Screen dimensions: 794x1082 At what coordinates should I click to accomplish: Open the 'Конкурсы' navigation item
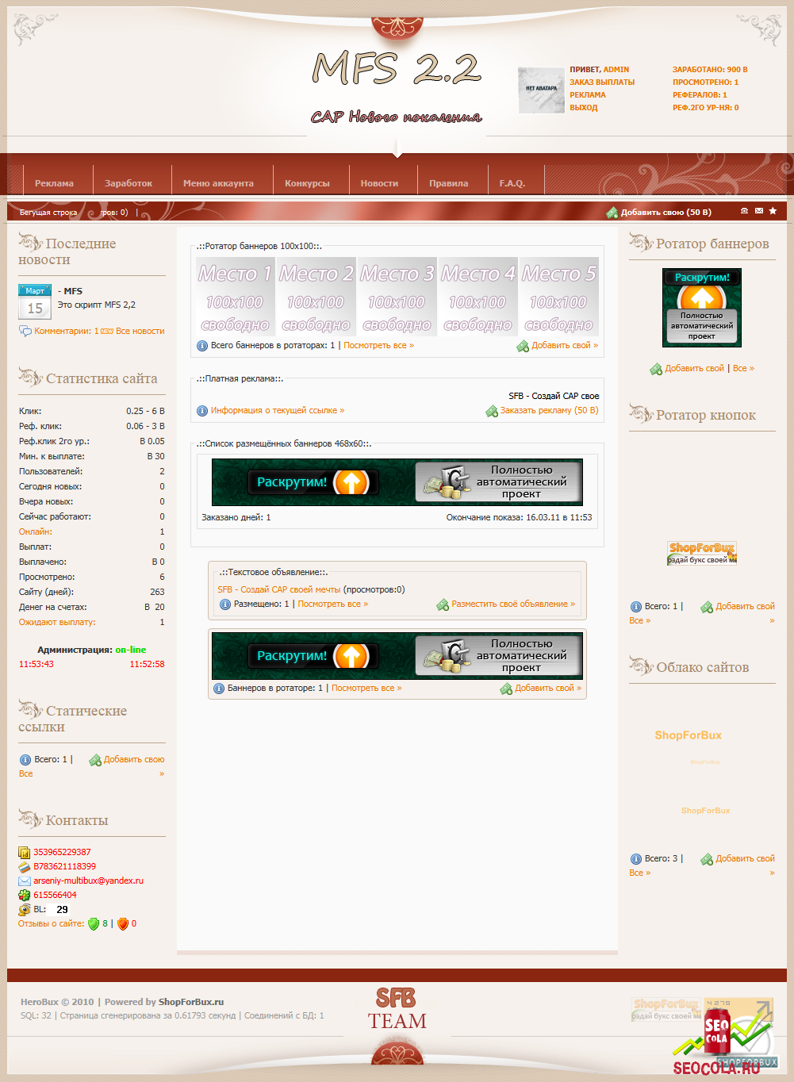(307, 183)
